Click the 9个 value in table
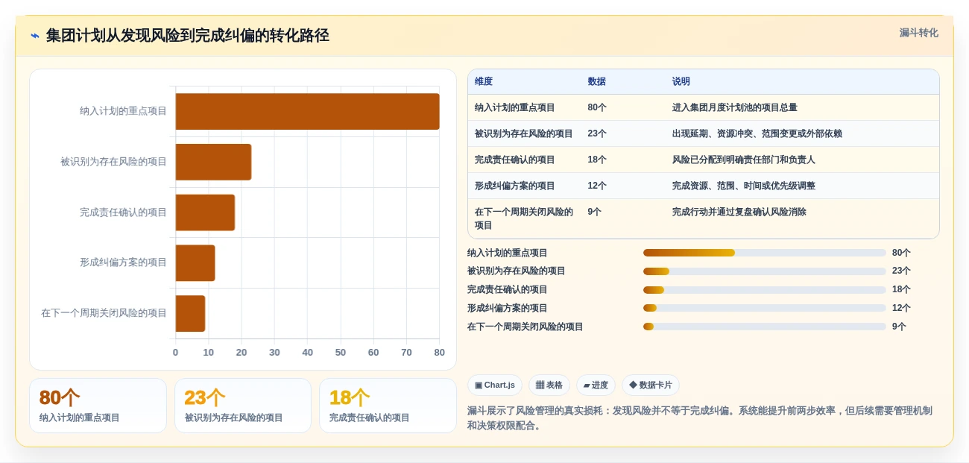The width and height of the screenshot is (969, 463). [x=594, y=212]
